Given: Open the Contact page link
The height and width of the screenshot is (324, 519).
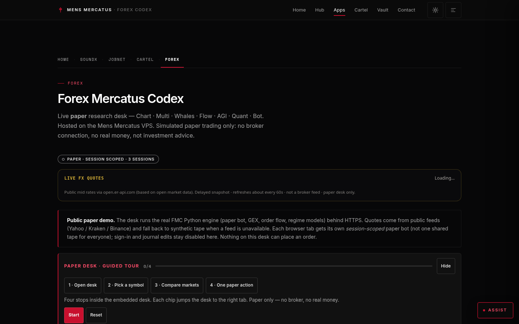Looking at the screenshot, I should click(406, 10).
